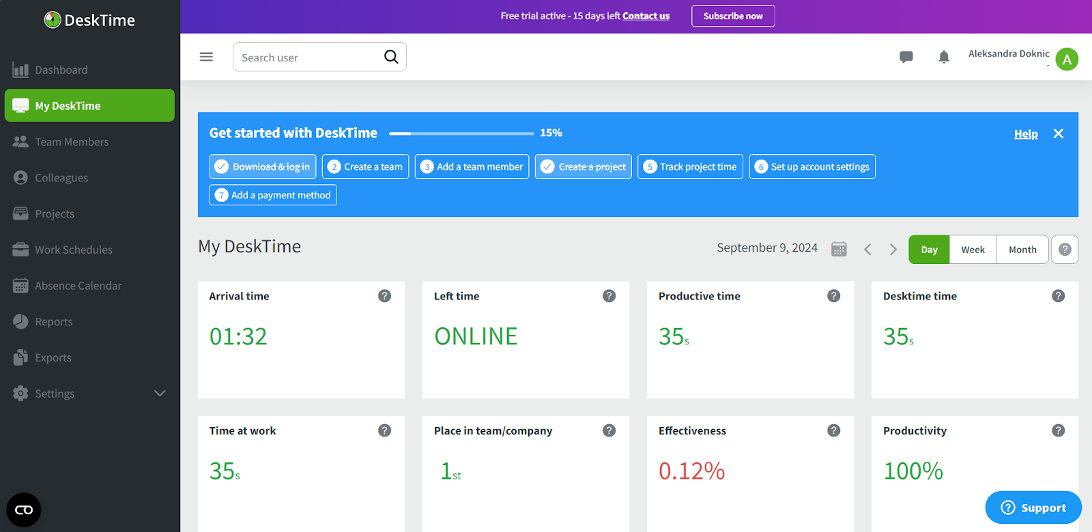Click Place in team/company help icon
Image resolution: width=1092 pixels, height=532 pixels.
(609, 430)
